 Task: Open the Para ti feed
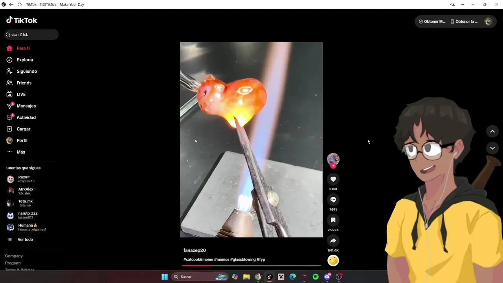click(x=23, y=48)
